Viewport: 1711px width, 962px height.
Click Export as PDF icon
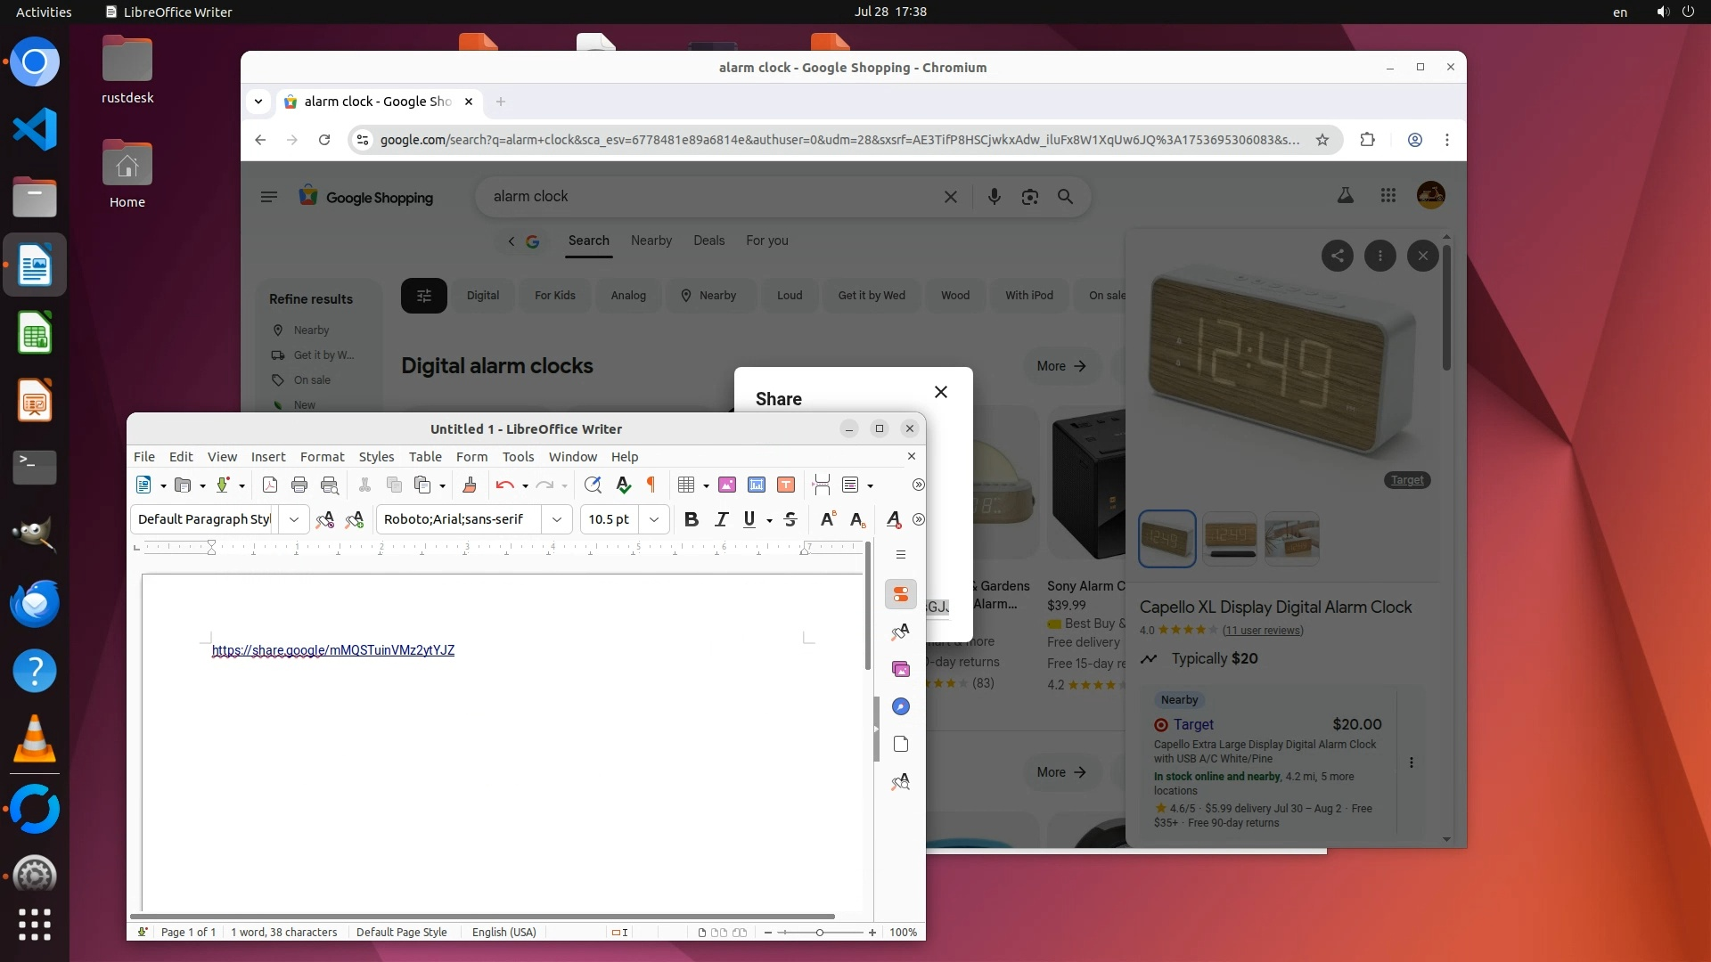269,485
